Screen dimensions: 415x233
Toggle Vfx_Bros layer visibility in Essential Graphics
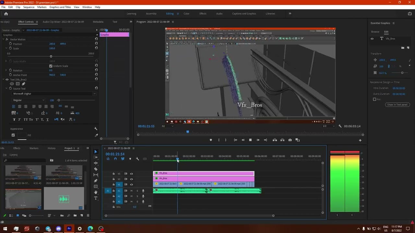point(372,39)
